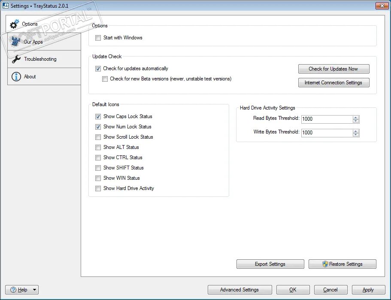Click the TrayStatus title bar icon
391x300 pixels.
coord(5,6)
